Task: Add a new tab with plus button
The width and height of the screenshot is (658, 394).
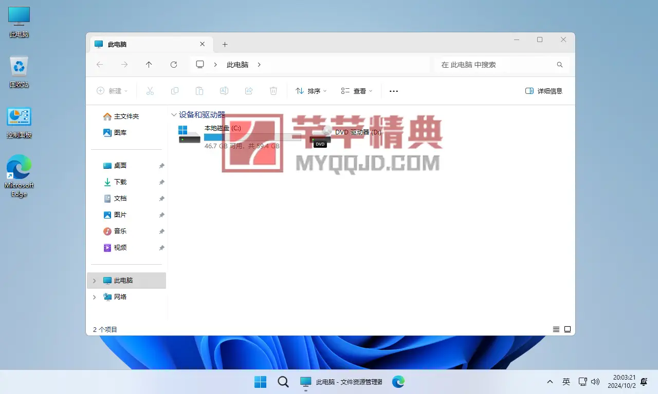Action: coord(225,45)
